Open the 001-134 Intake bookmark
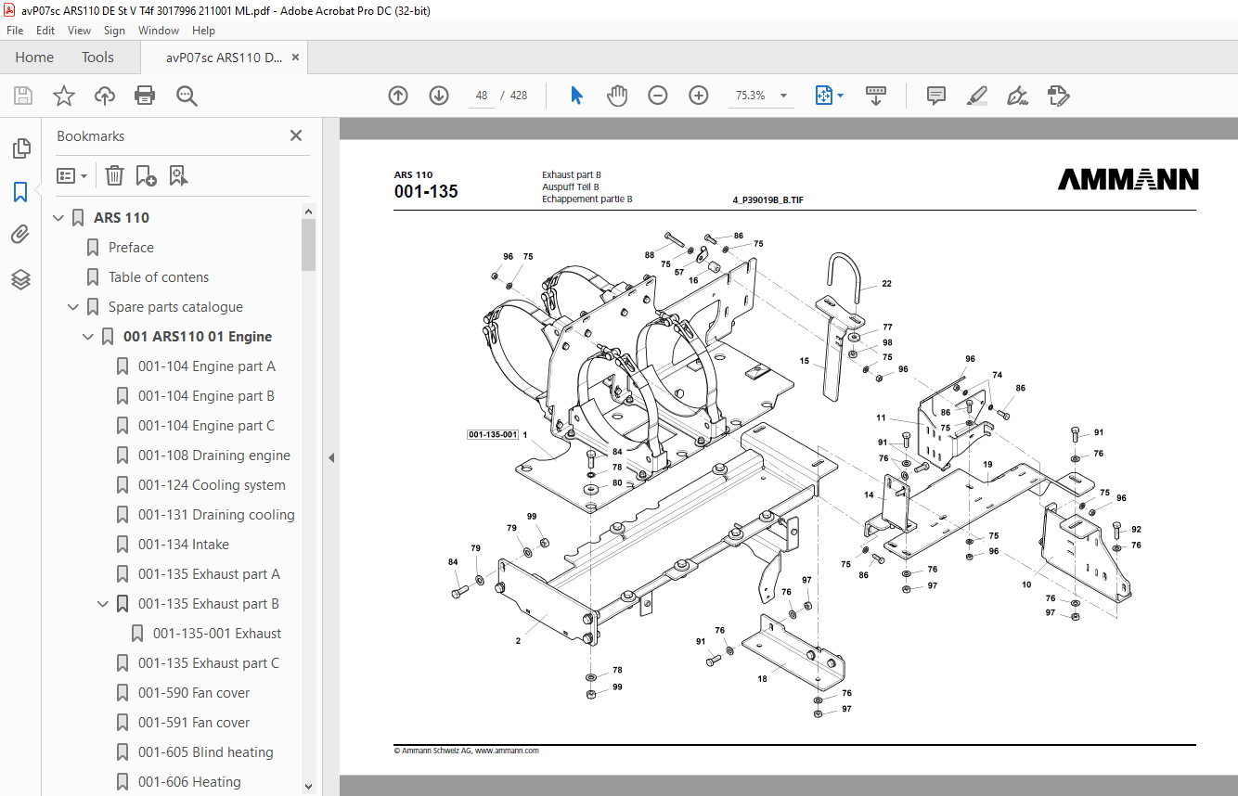Viewport: 1238px width, 796px height. coord(184,545)
